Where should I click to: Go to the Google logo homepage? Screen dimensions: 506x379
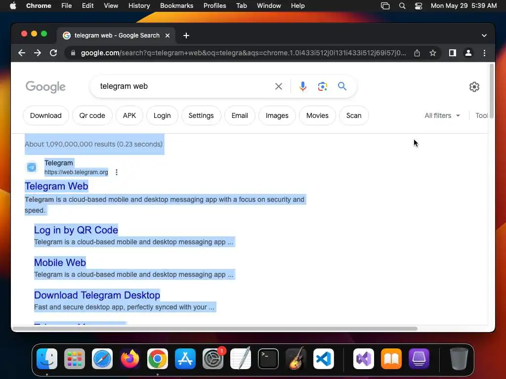(45, 87)
